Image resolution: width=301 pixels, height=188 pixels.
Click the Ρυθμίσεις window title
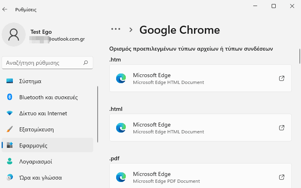[x=26, y=10]
